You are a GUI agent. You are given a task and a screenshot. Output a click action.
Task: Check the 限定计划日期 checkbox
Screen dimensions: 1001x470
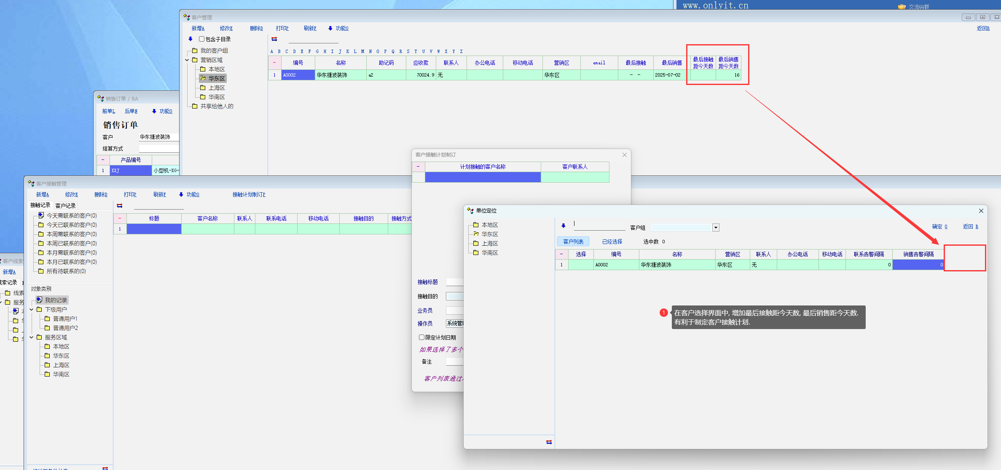point(421,337)
